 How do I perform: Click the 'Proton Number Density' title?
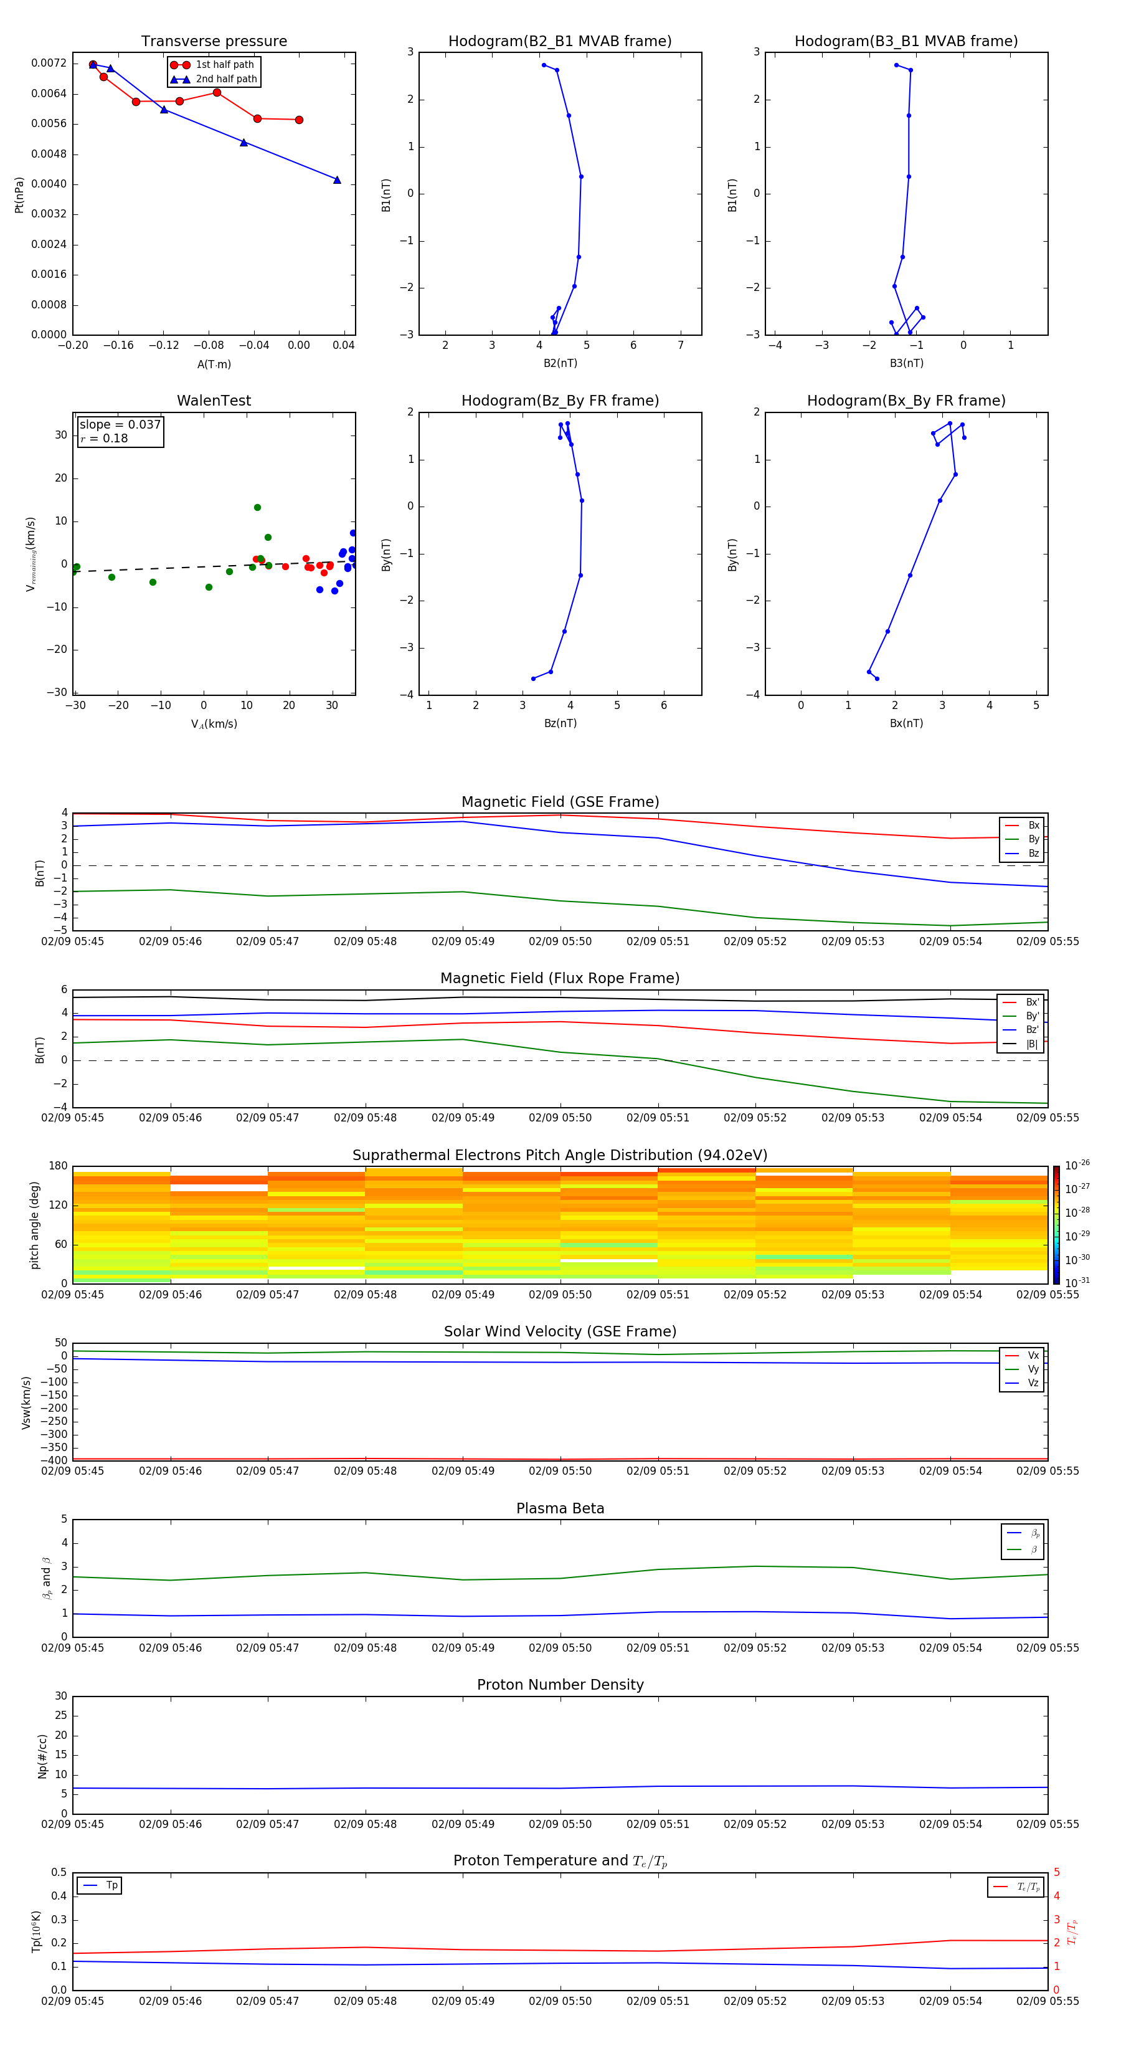(560, 1685)
